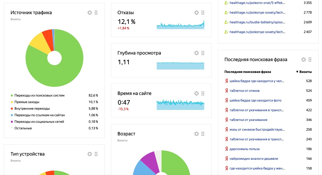Open healthage.ru/budte-bditelny/spiso... link
Image resolution: width=322 pixels, height=175 pixels.
(257, 22)
